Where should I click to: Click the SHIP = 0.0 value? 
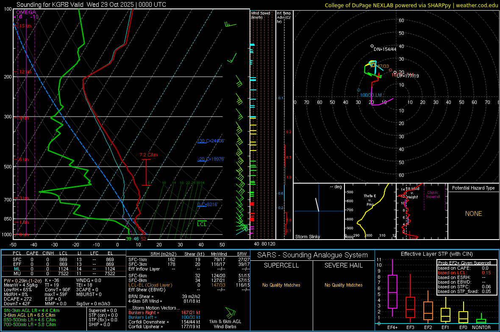(x=99, y=324)
